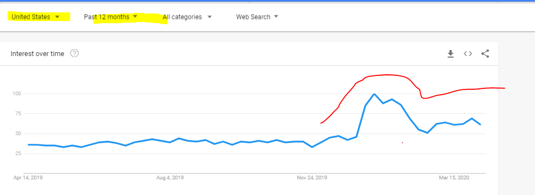The image size is (535, 195).
Task: Open the Web Search type text
Action: coord(253,17)
